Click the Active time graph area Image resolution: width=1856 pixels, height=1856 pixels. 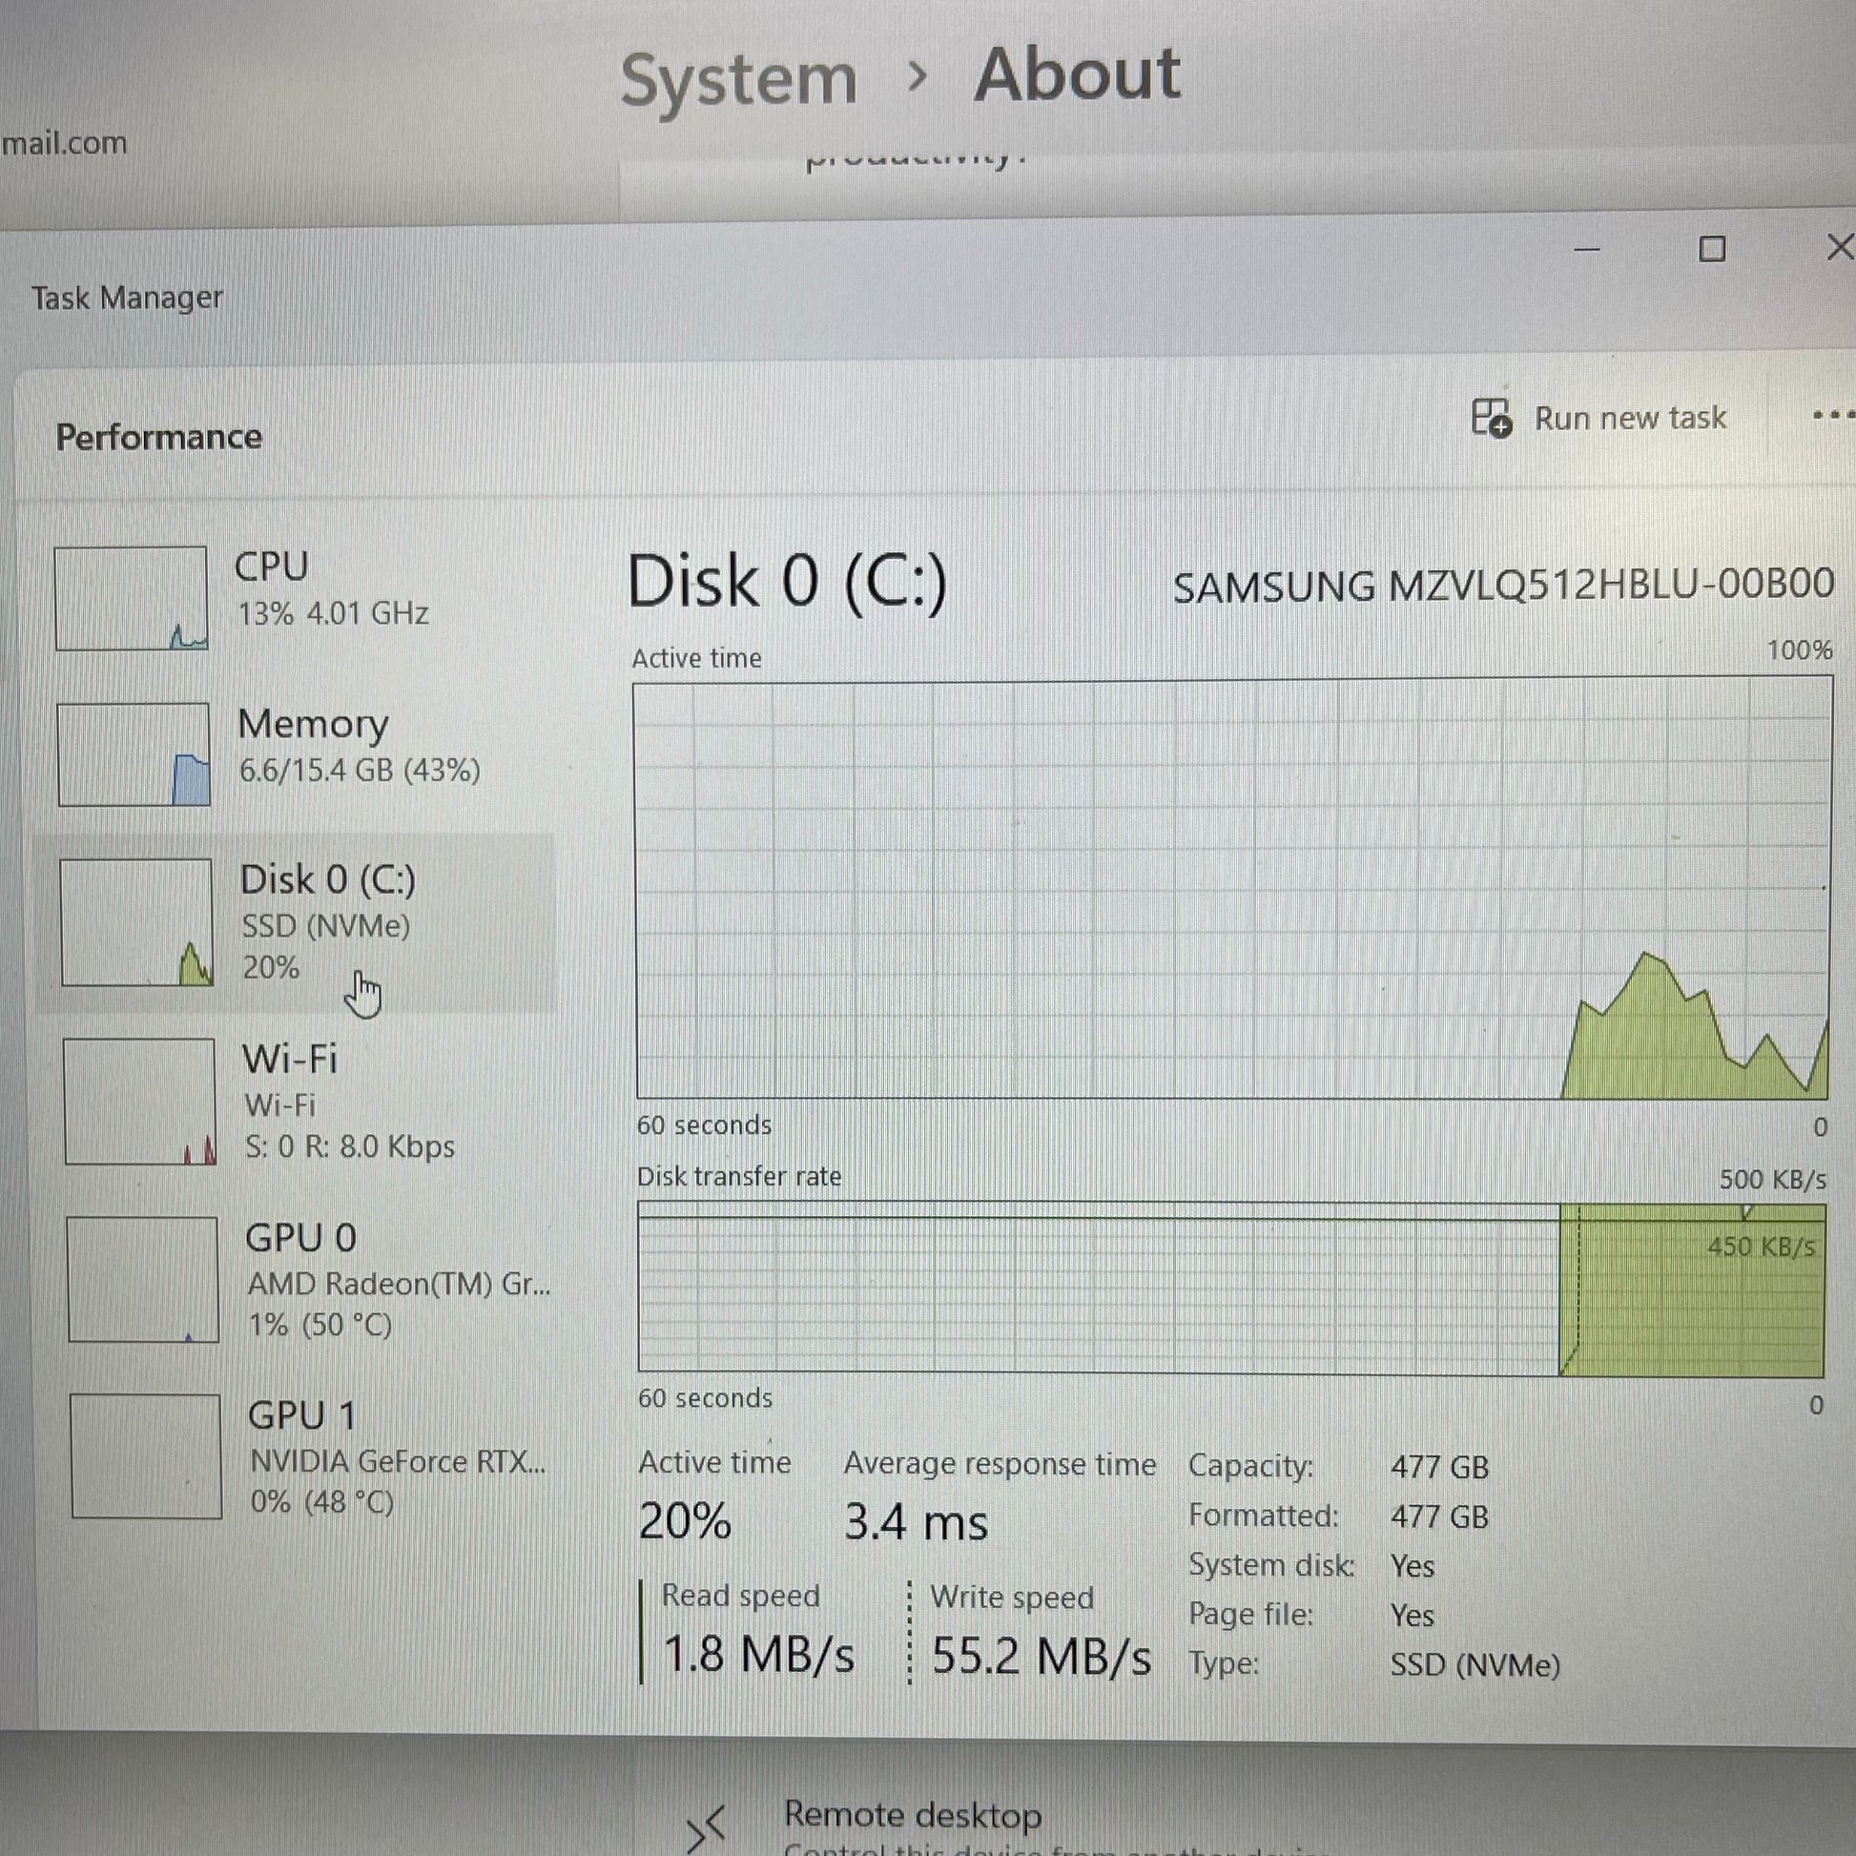(1231, 889)
